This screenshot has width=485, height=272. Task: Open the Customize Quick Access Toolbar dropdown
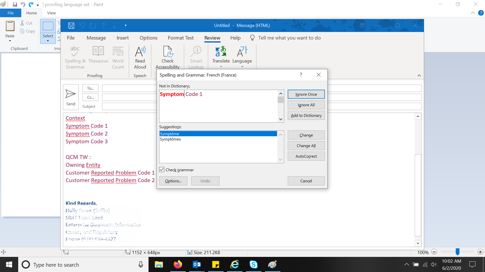click(x=126, y=25)
